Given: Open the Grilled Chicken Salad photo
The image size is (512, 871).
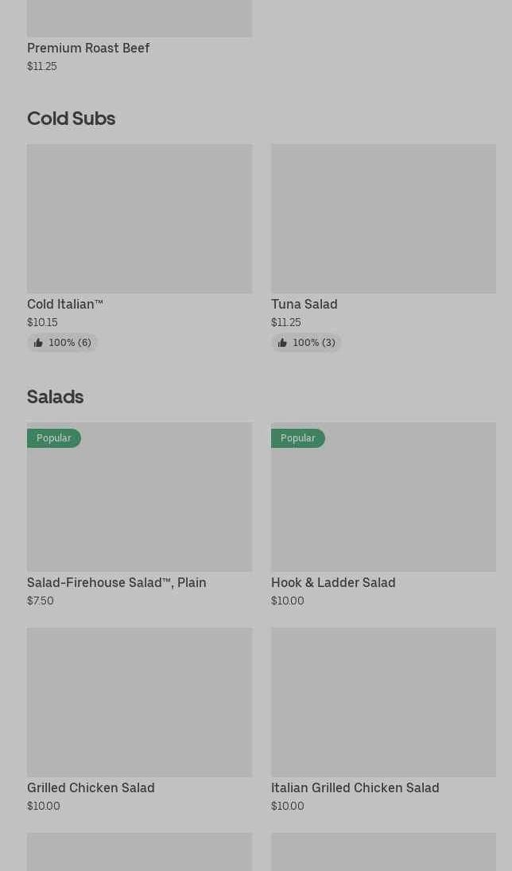Looking at the screenshot, I should [x=139, y=702].
